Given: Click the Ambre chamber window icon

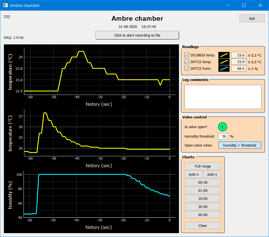Looking at the screenshot, I should pos(6,5).
